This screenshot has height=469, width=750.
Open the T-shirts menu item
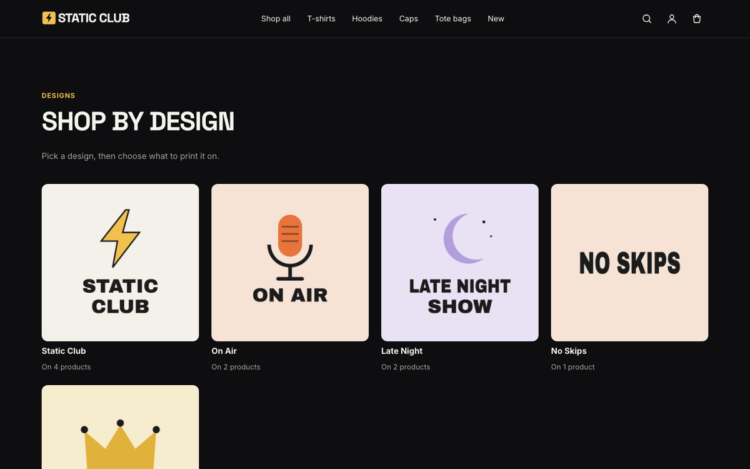(x=321, y=19)
